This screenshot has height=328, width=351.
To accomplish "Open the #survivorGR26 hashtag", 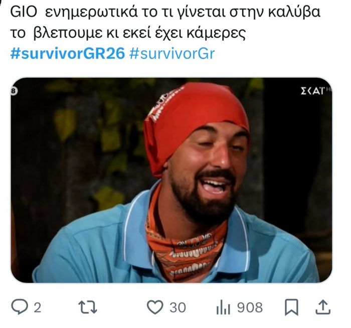I will [x=68, y=54].
